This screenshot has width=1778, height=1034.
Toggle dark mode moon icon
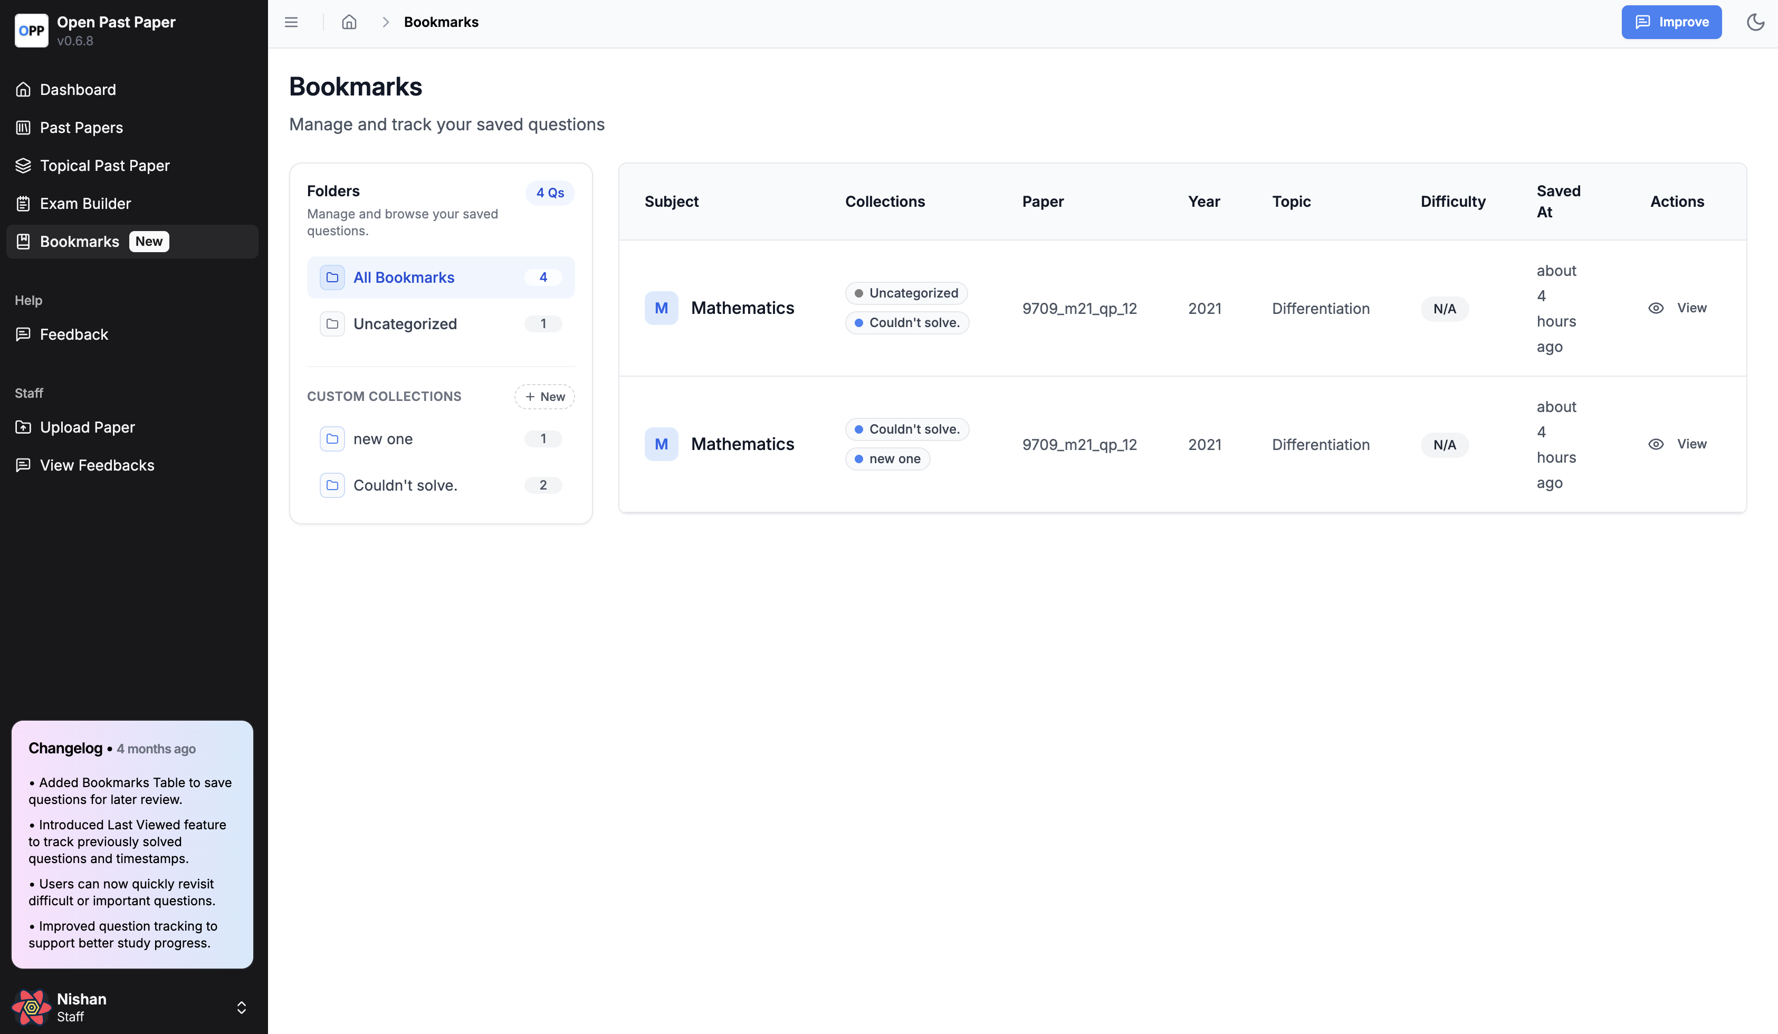tap(1755, 22)
